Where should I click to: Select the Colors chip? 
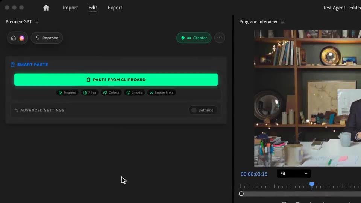coord(111,92)
